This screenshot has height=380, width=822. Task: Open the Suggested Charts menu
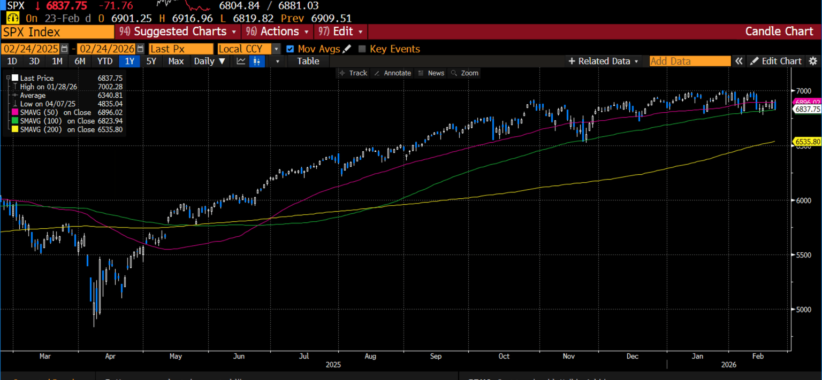point(178,32)
